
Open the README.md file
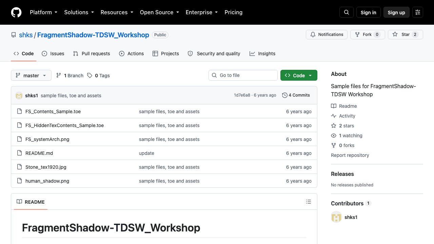39,153
